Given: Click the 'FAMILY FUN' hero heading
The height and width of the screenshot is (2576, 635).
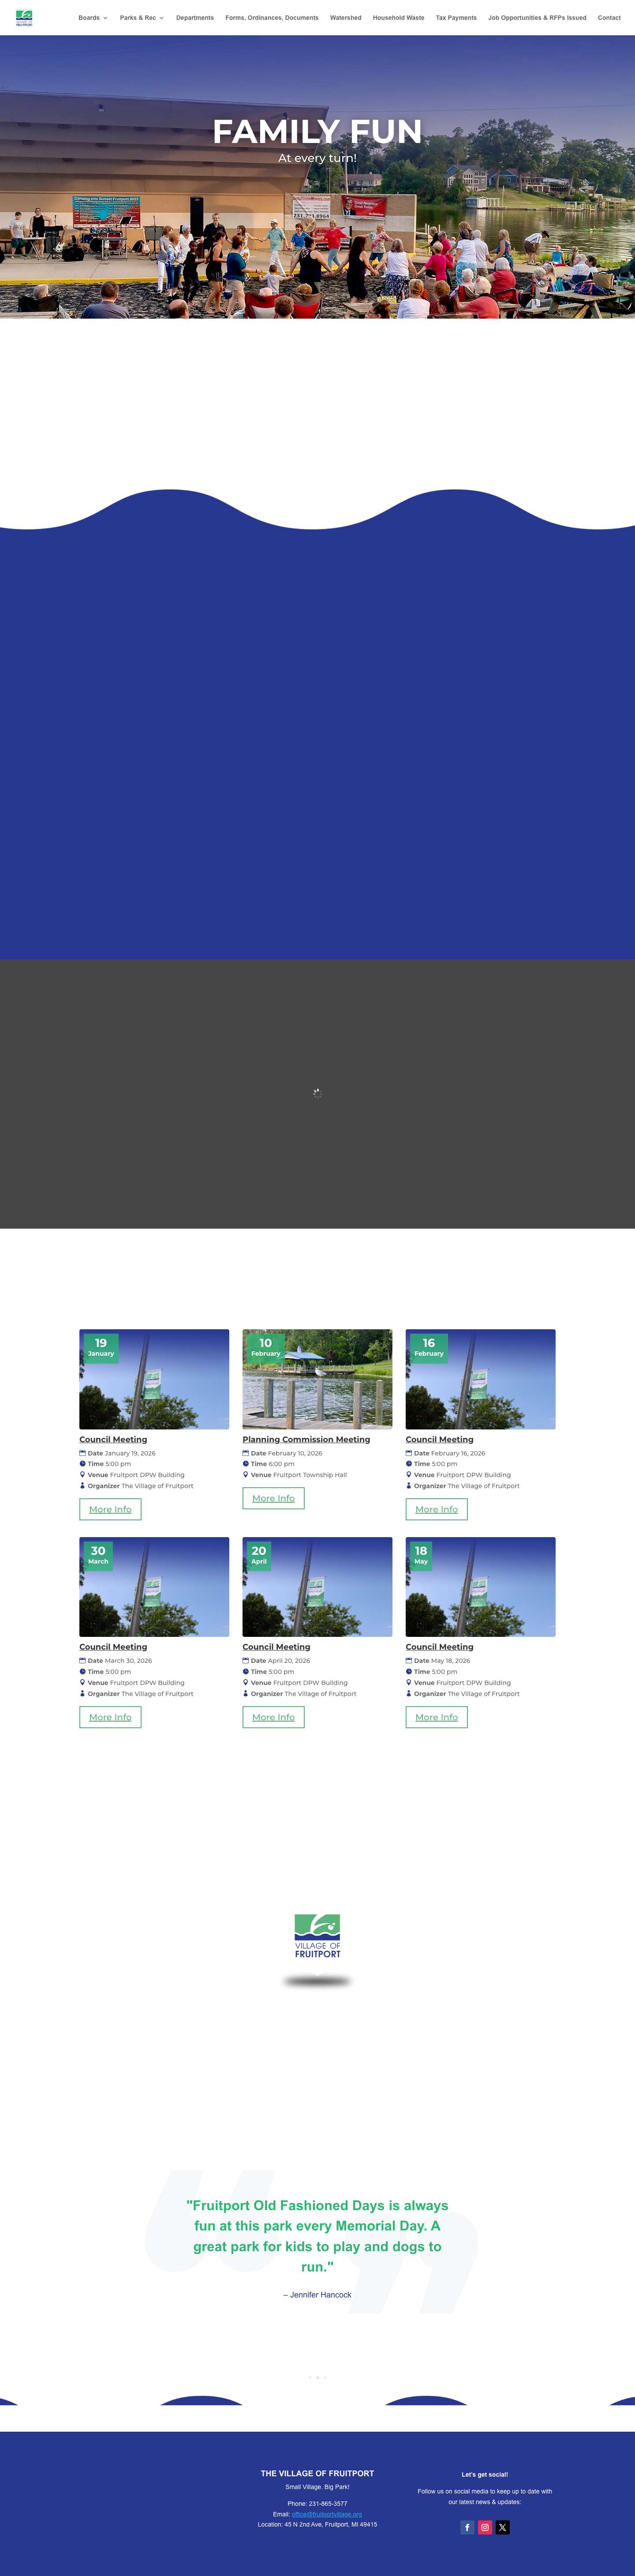Looking at the screenshot, I should pyautogui.click(x=317, y=131).
